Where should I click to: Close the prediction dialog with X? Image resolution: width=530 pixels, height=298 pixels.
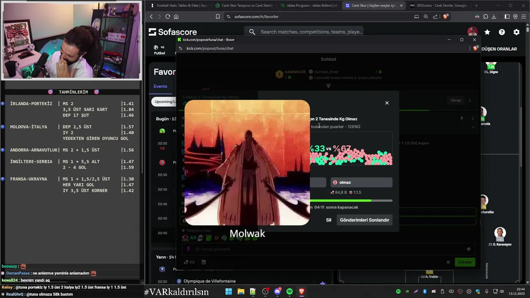tap(387, 103)
